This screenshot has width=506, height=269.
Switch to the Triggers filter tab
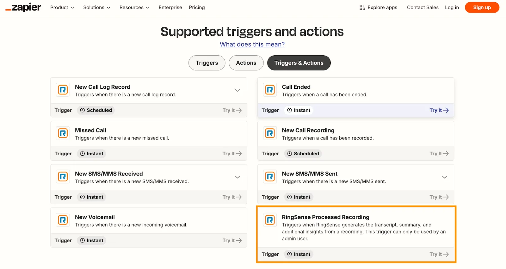[207, 63]
